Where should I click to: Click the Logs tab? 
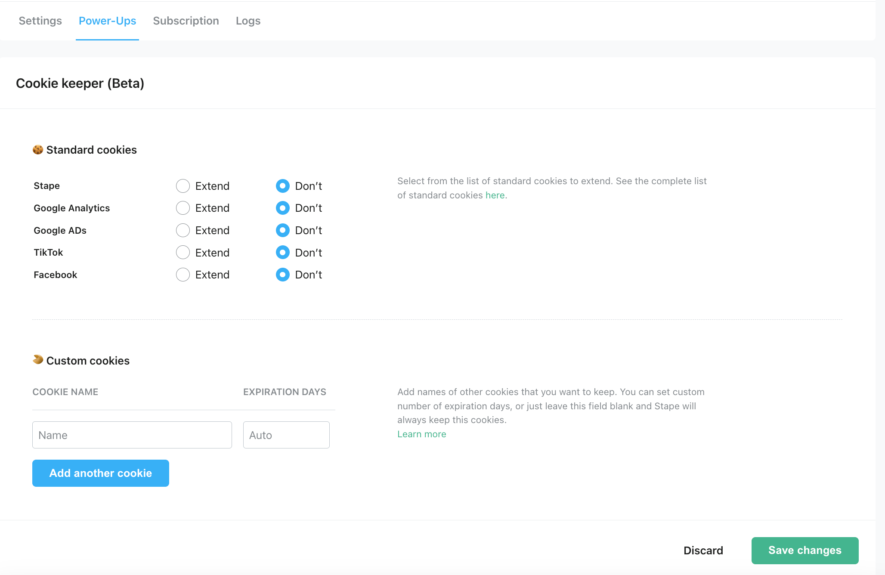(248, 20)
